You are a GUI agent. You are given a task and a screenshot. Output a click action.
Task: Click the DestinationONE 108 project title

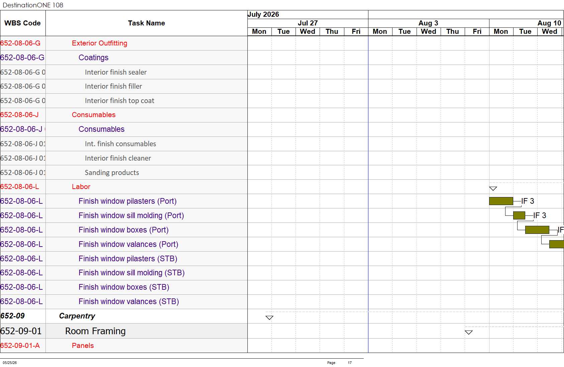pyautogui.click(x=33, y=5)
